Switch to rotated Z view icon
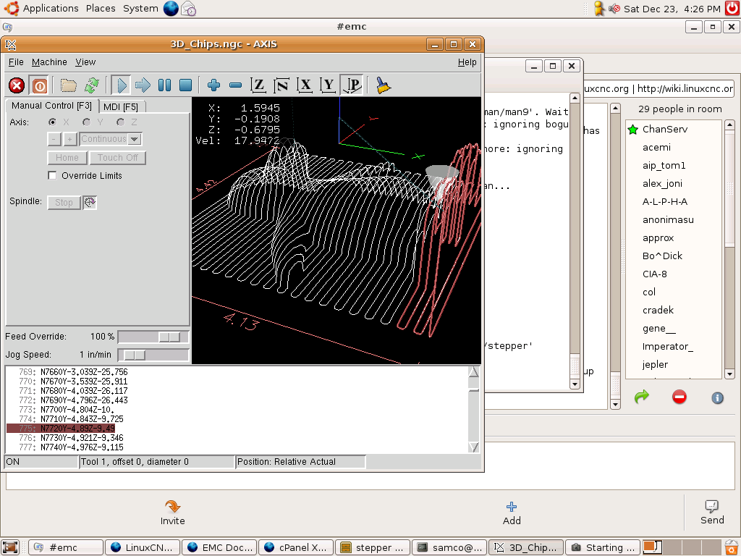Viewport: 741px width, 556px height. [x=281, y=85]
